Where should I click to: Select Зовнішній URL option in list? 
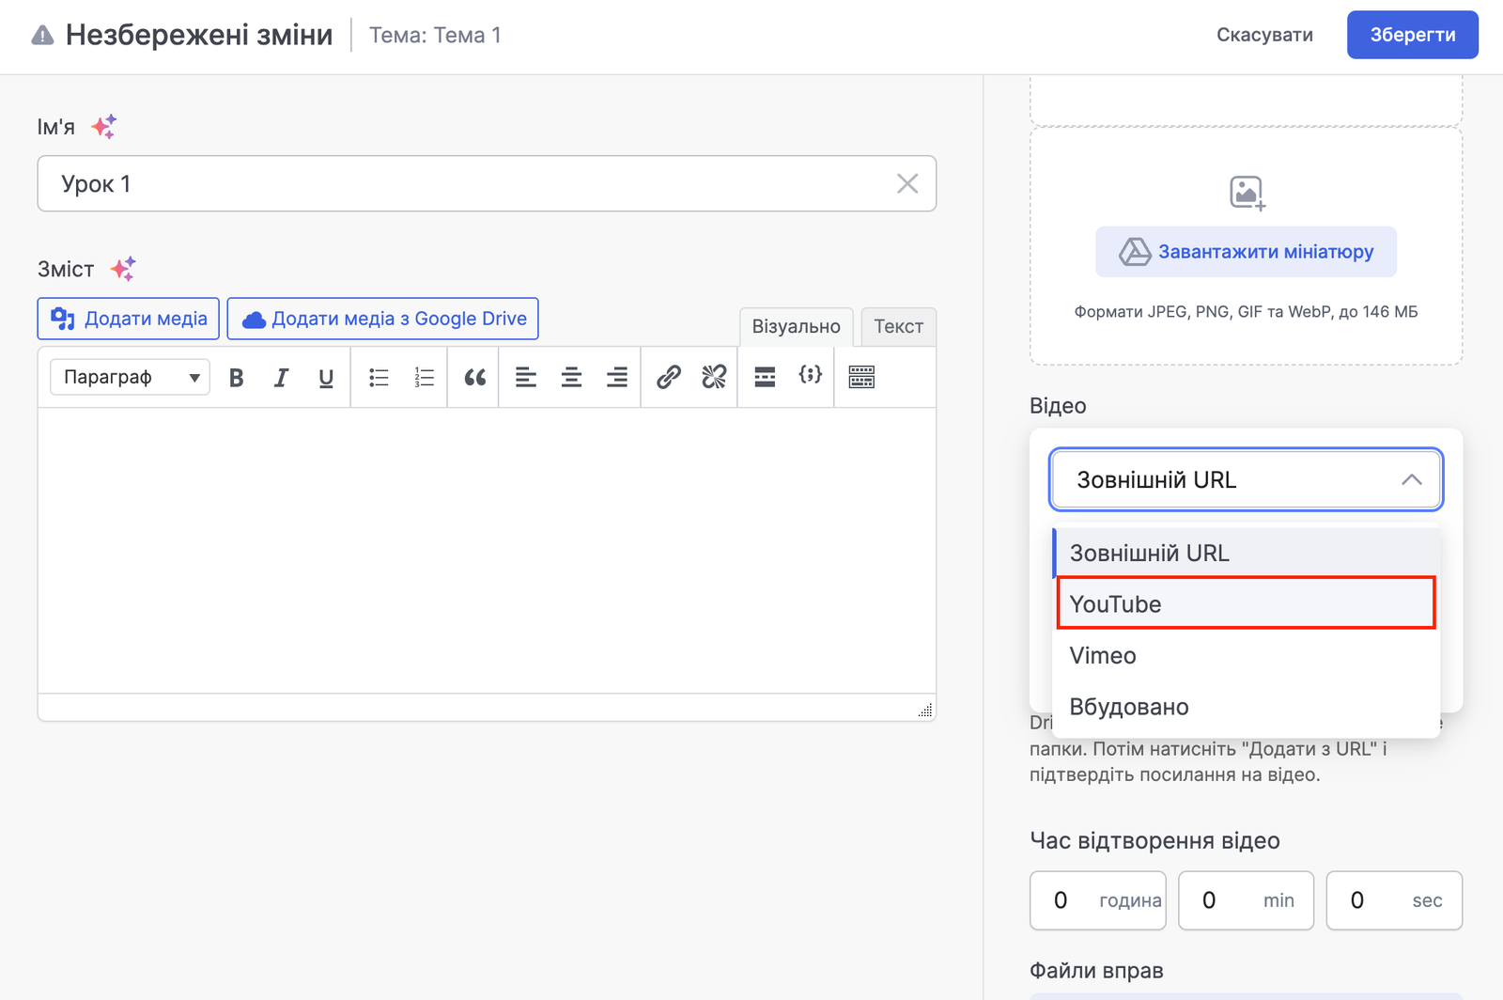click(1246, 553)
